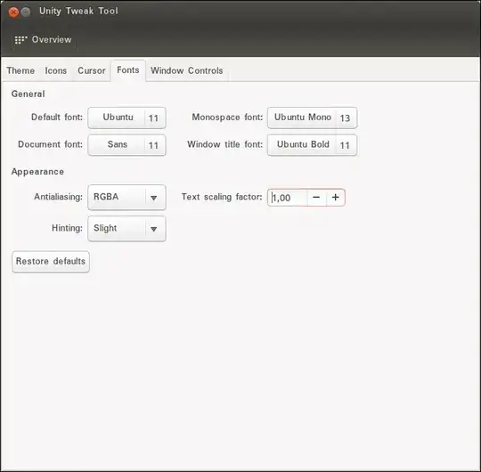Increase text scaling with plus button
The width and height of the screenshot is (481, 472).
335,197
